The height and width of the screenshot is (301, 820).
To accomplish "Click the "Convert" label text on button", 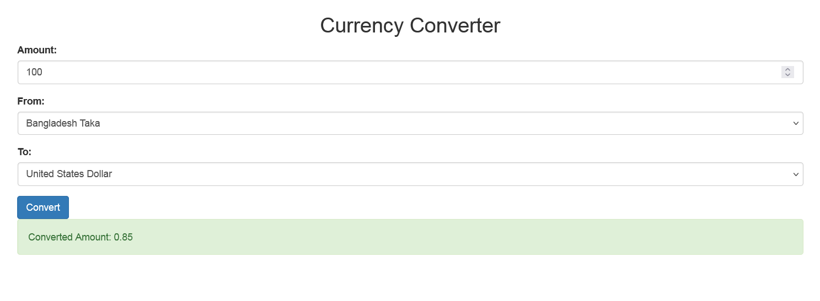I will coord(43,207).
